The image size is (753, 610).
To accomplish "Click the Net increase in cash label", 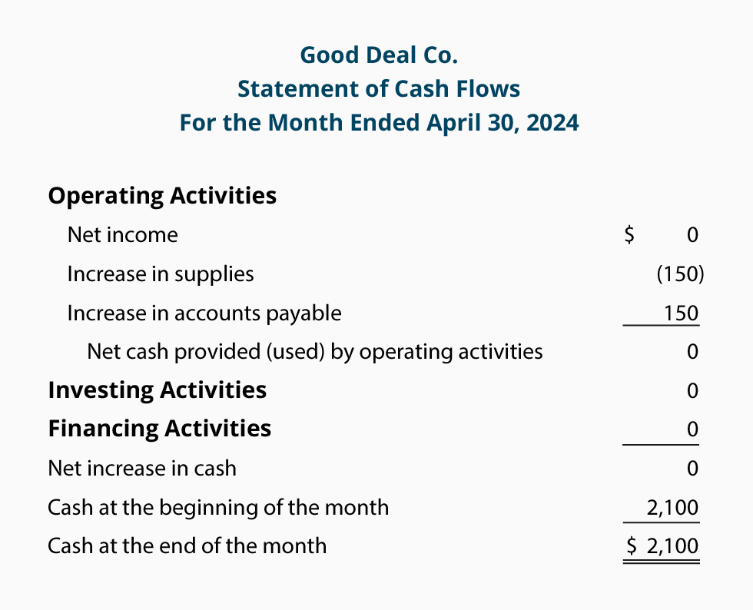I will pos(142,469).
